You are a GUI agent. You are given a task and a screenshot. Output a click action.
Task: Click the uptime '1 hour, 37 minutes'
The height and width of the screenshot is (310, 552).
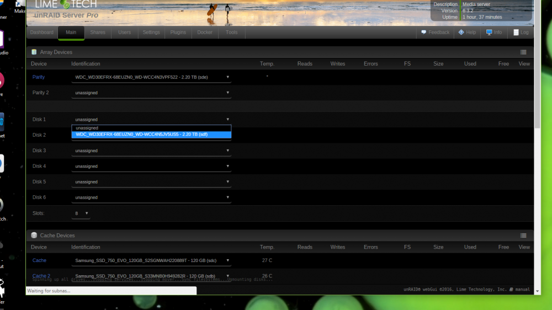(x=482, y=17)
